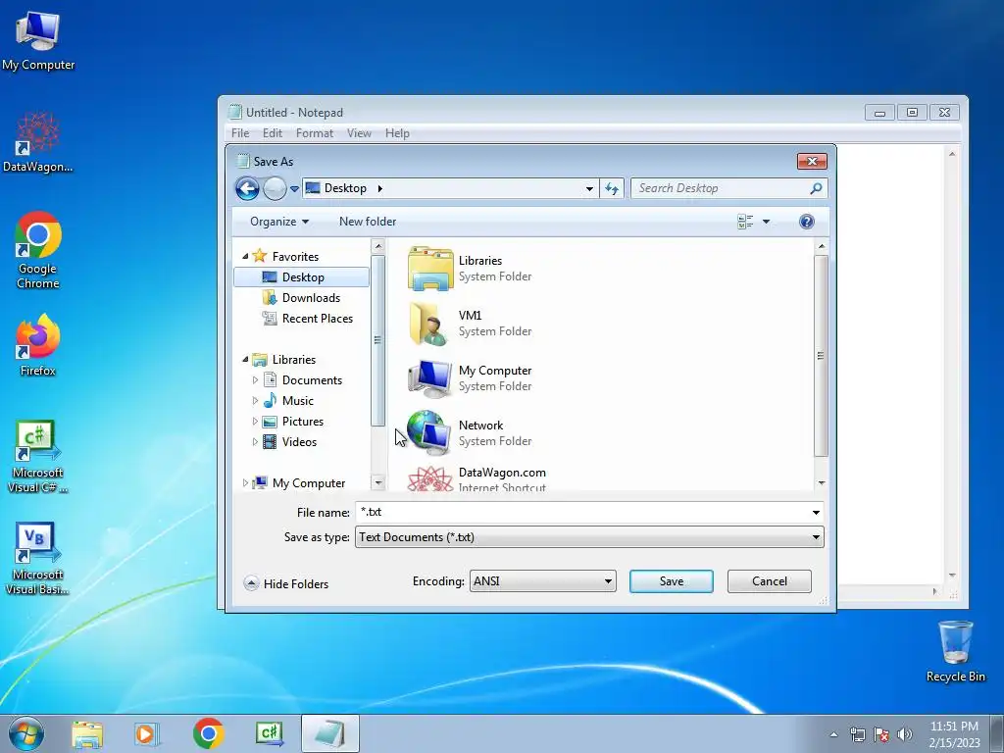Open the view options dropdown arrow

pyautogui.click(x=766, y=222)
